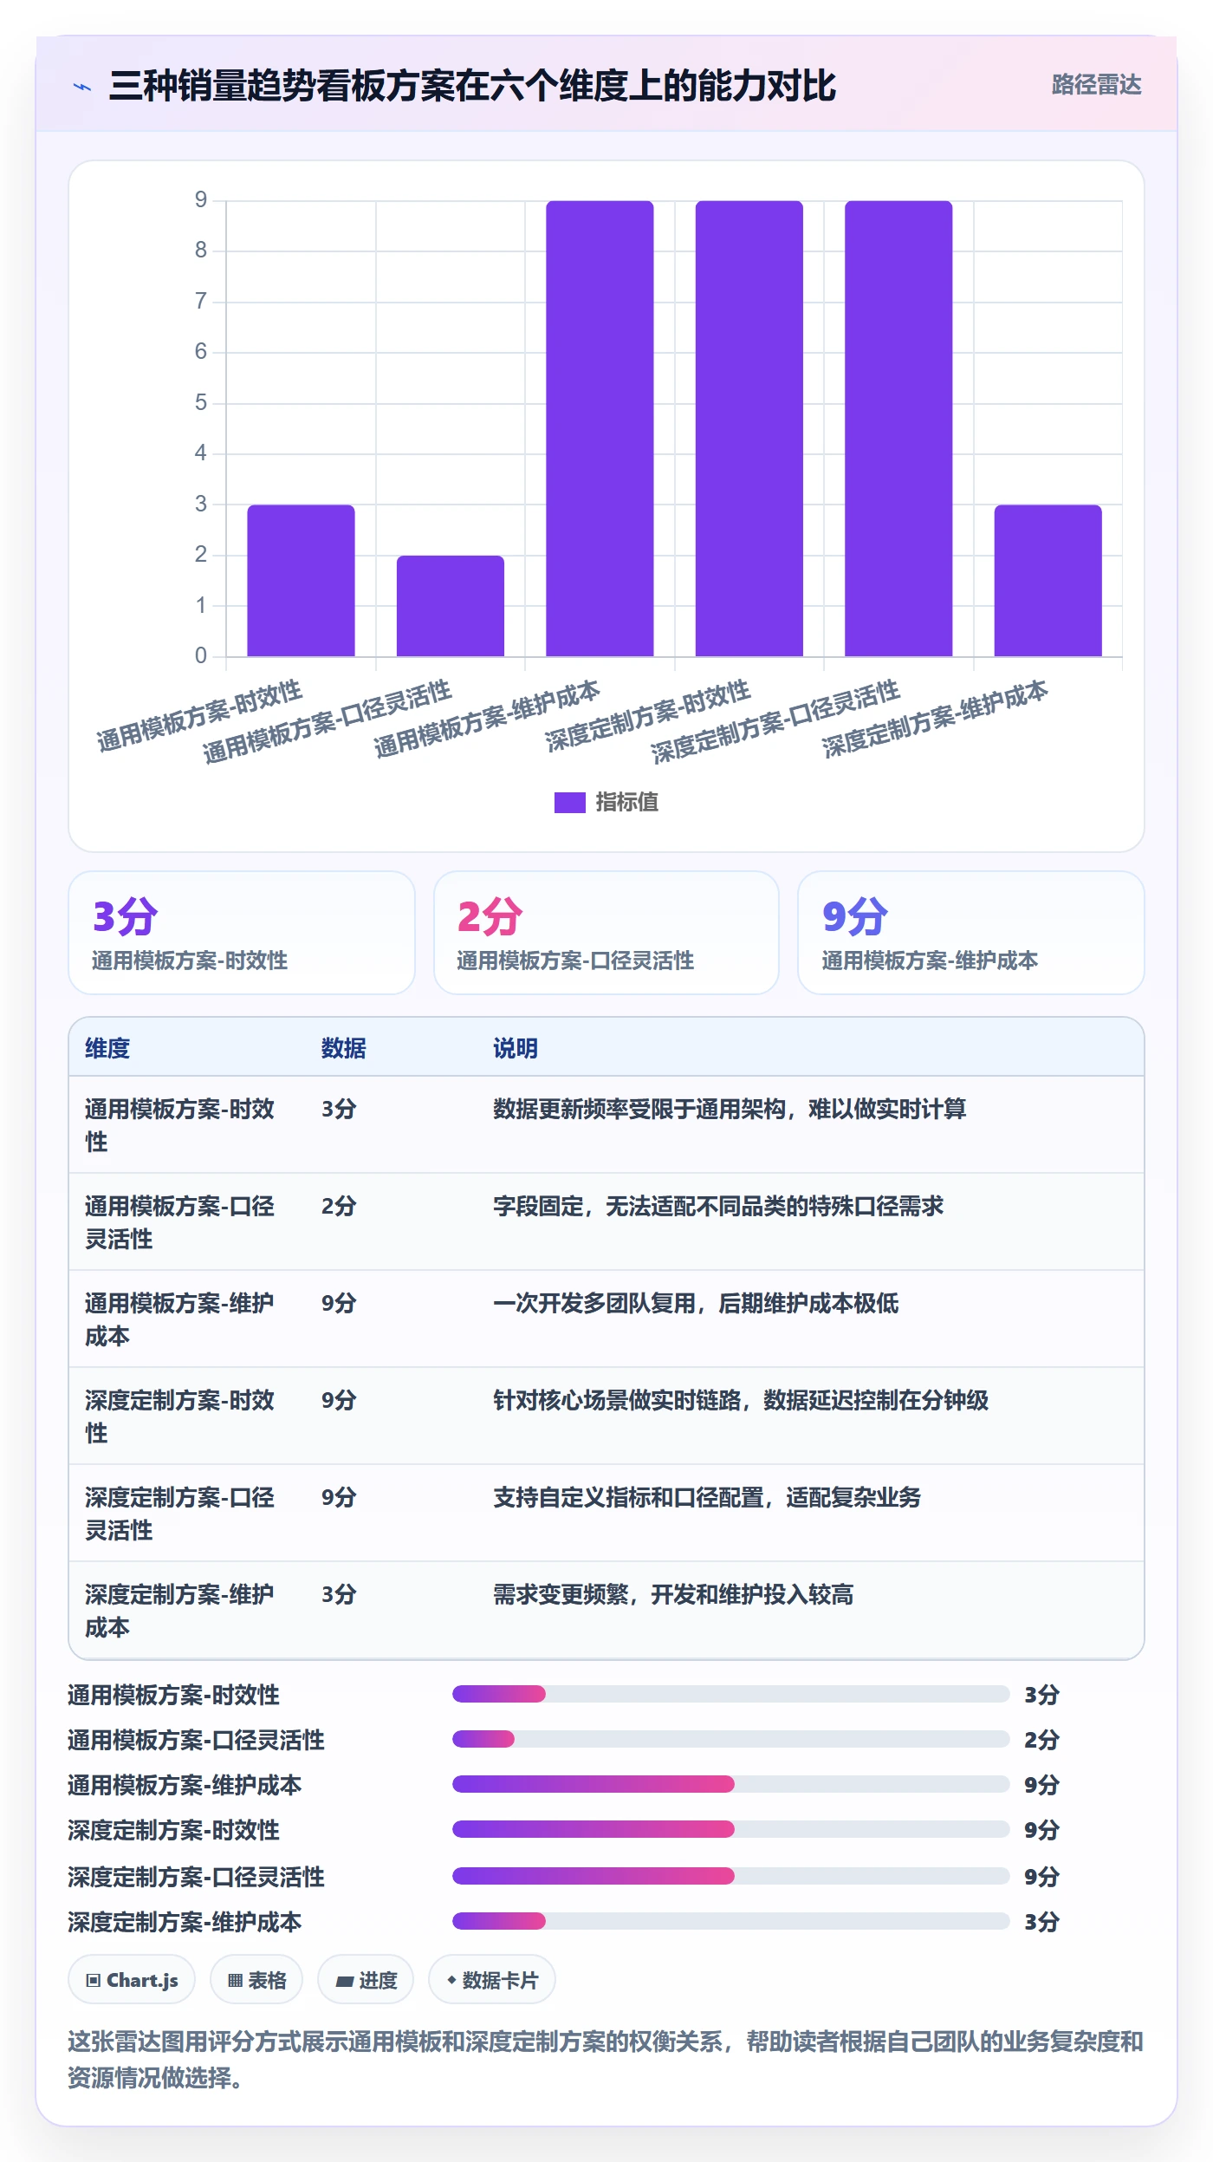Viewport: 1213px width, 2162px height.
Task: Click progress bar for 通用模板方案-时效性
Action: click(730, 1694)
